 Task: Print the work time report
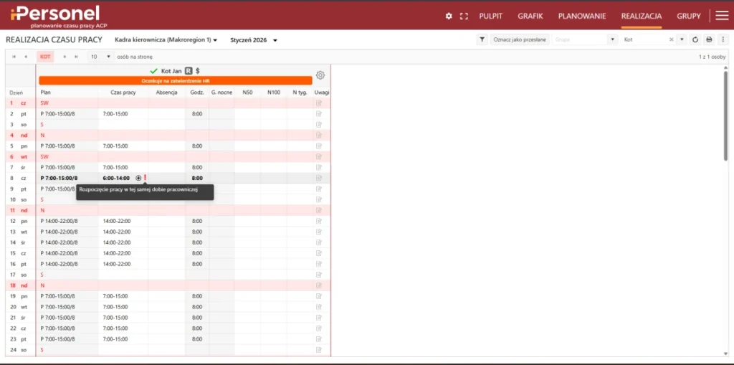pos(709,39)
